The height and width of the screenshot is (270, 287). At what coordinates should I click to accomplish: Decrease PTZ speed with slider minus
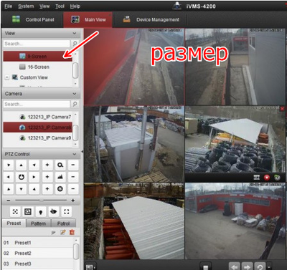[9, 201]
